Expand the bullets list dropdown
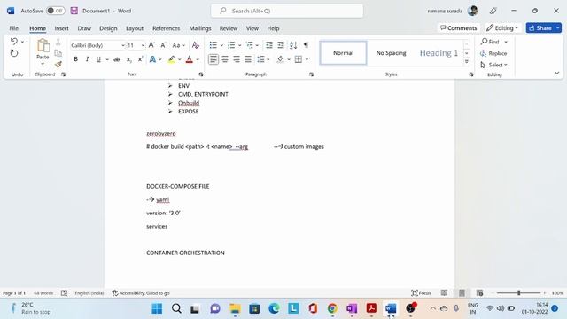Viewport: 567px width, 319px height. [x=221, y=45]
